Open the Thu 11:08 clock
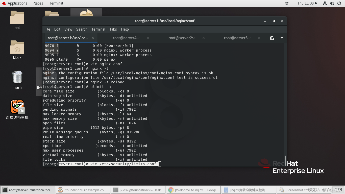Screen dimensions: 345x194 click(x=307, y=3)
